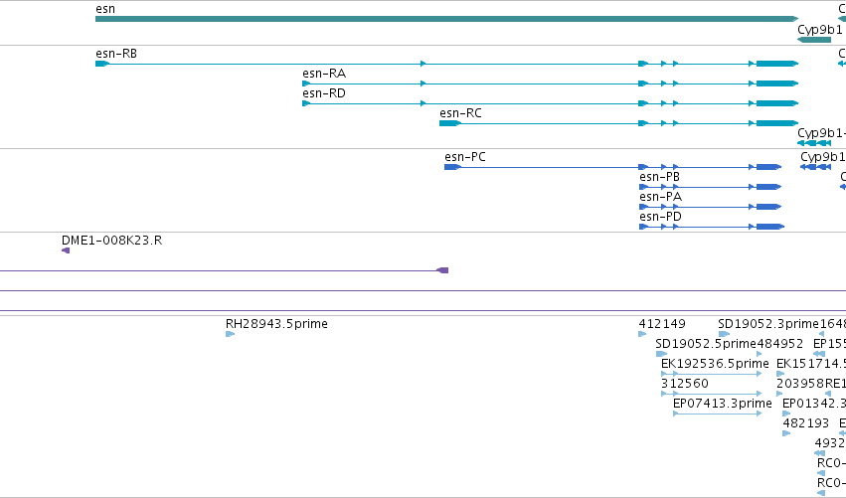Select the alignment line under EP07413.3prime
Viewport: 846px width, 498px height.
717,414
